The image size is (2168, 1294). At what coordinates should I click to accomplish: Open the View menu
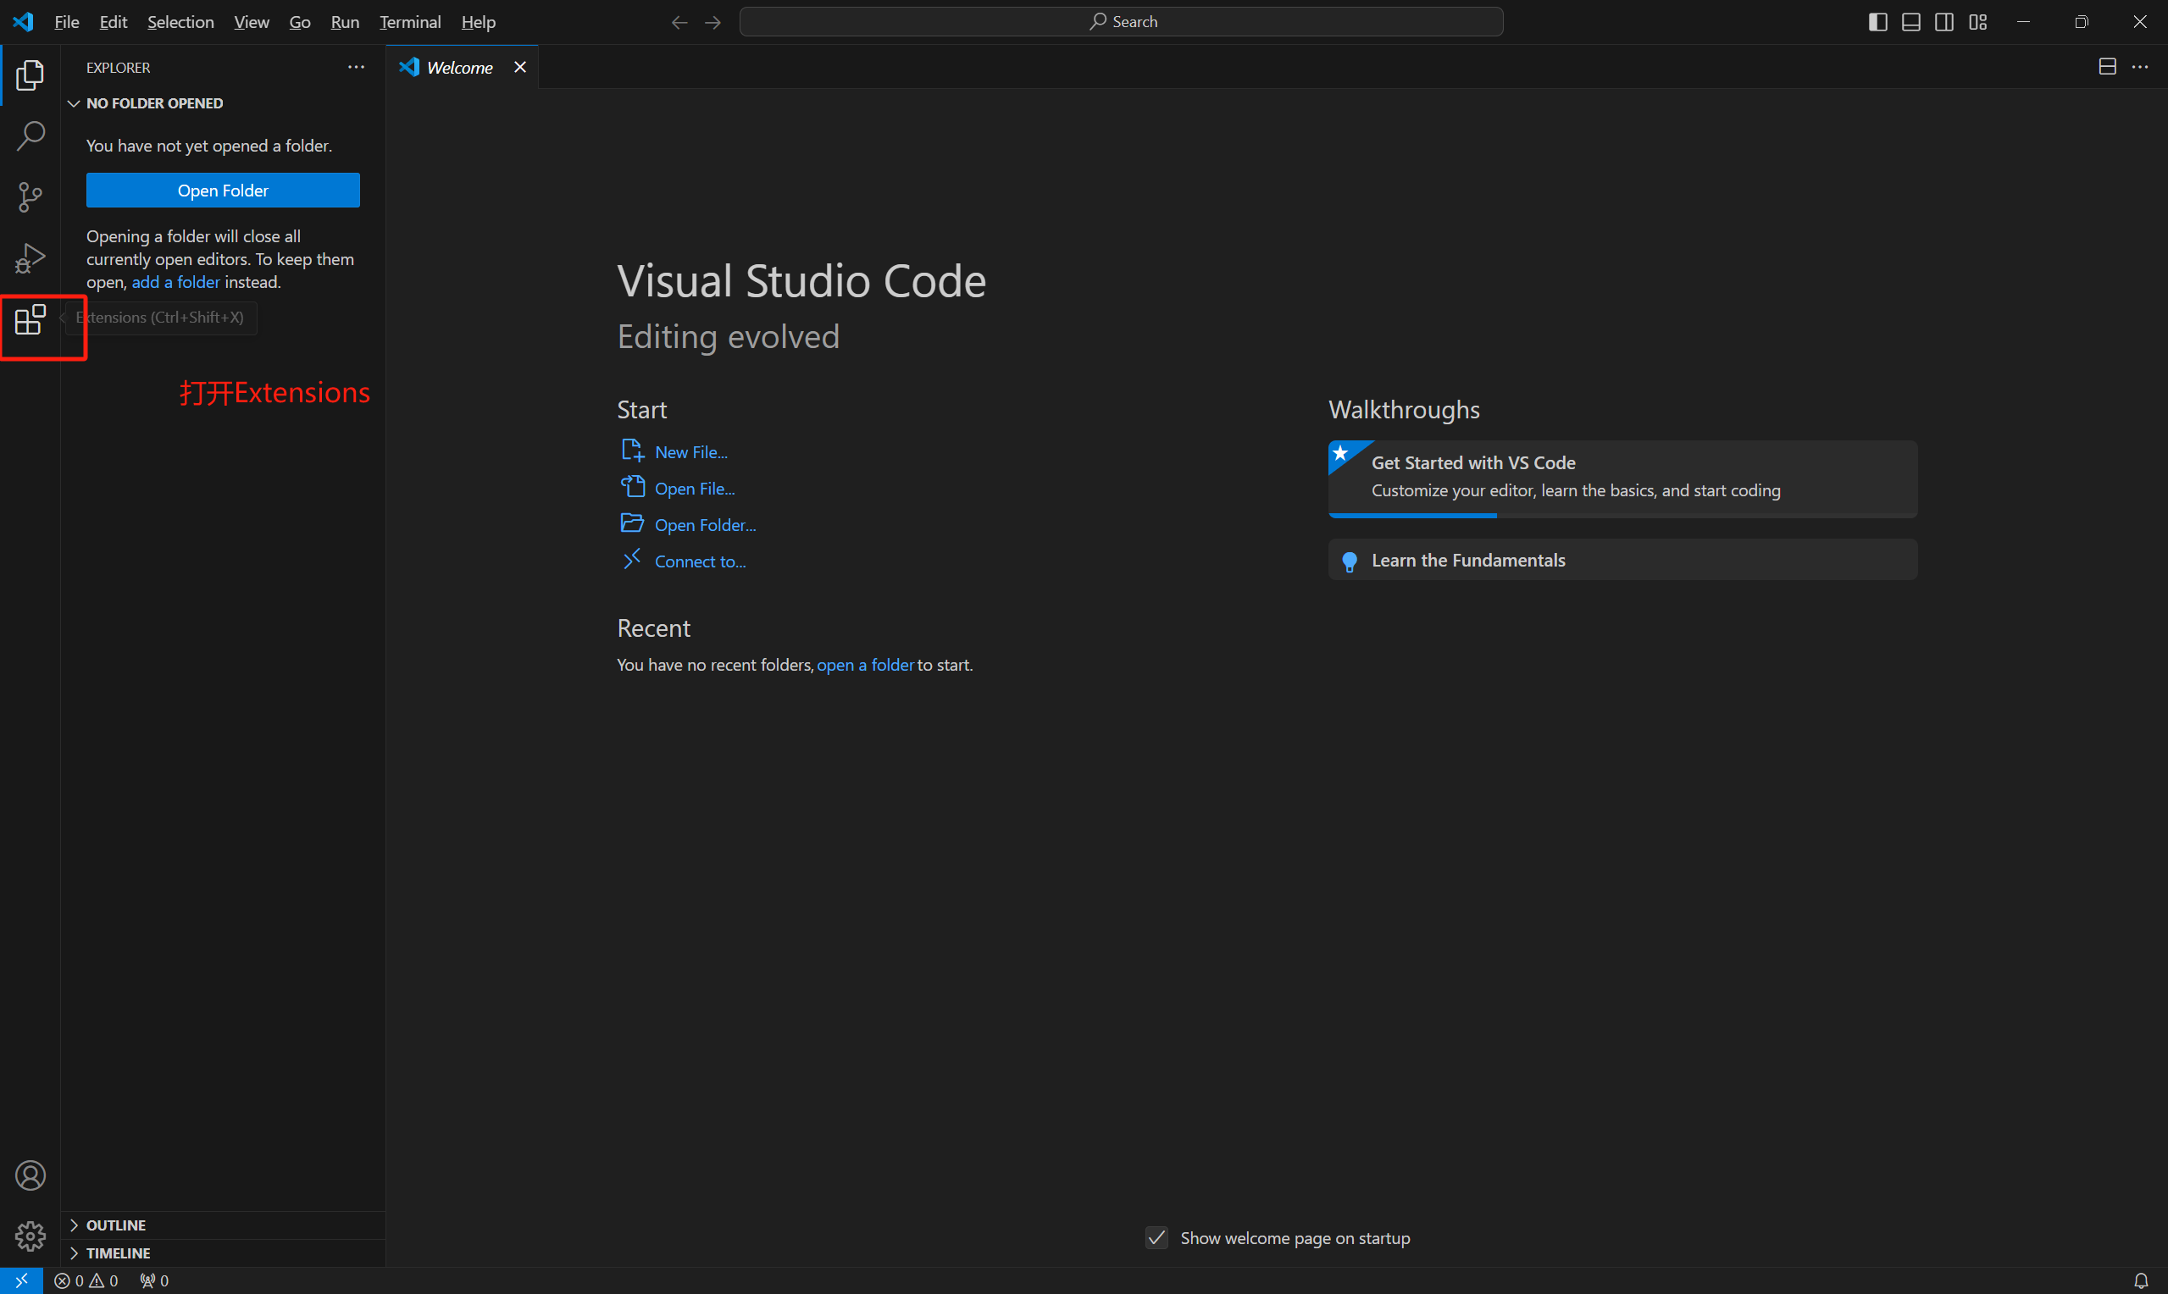(x=251, y=22)
